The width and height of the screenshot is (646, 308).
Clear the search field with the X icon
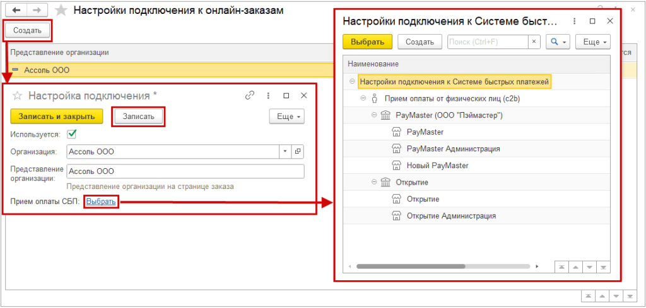point(534,42)
